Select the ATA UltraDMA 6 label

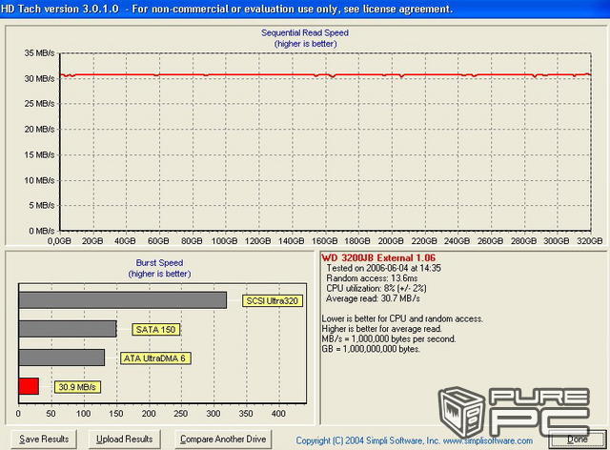point(154,358)
